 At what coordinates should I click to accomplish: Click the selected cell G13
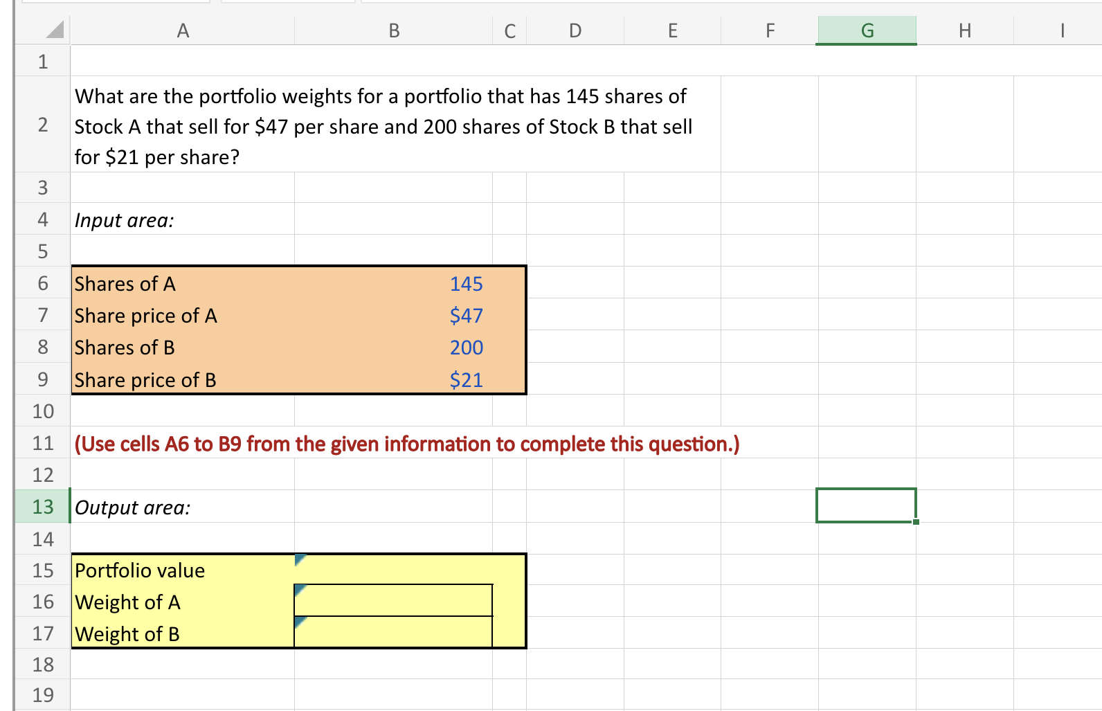867,505
